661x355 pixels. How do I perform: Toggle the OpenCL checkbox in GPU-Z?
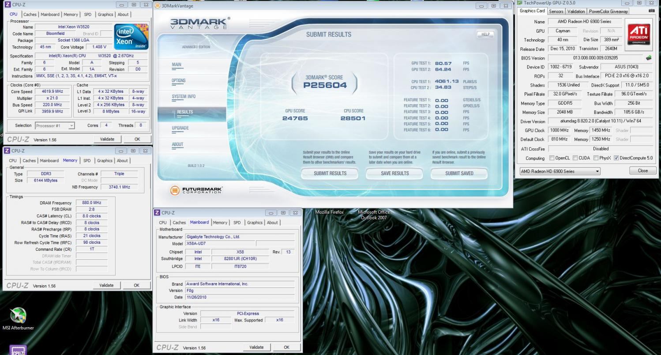coord(552,158)
